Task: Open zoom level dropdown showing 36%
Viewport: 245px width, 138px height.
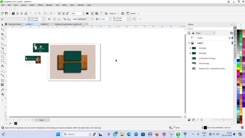Action: pos(83,13)
